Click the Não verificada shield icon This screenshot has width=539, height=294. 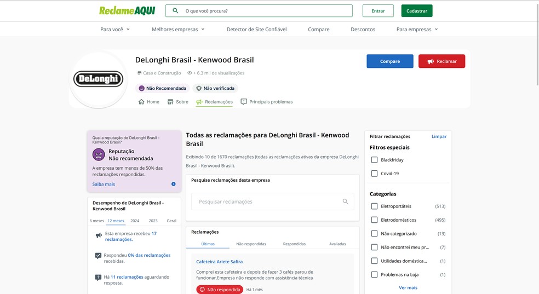(199, 88)
